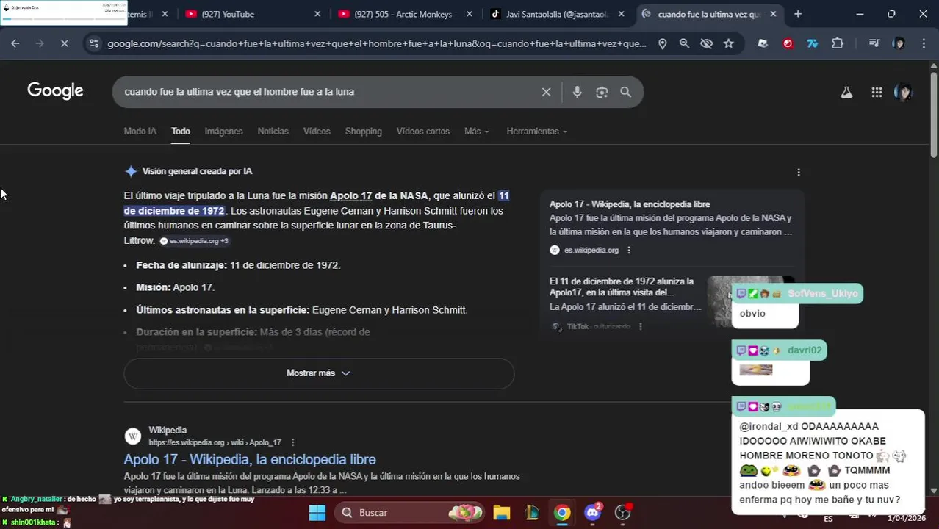
Task: Open the zoom-out magnifier icon in the address bar
Action: click(684, 43)
